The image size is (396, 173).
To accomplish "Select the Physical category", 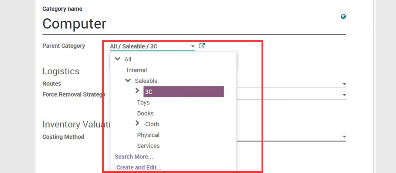I will [148, 135].
